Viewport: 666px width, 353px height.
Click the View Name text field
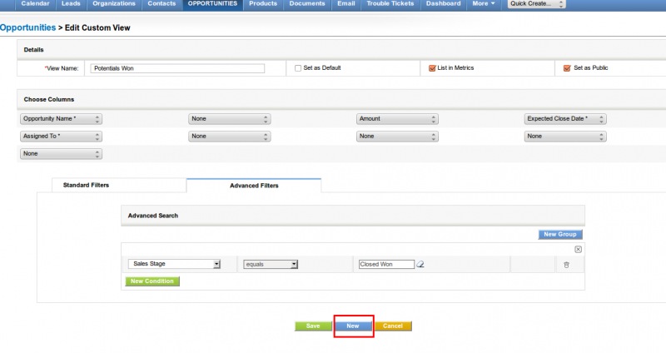click(x=176, y=68)
